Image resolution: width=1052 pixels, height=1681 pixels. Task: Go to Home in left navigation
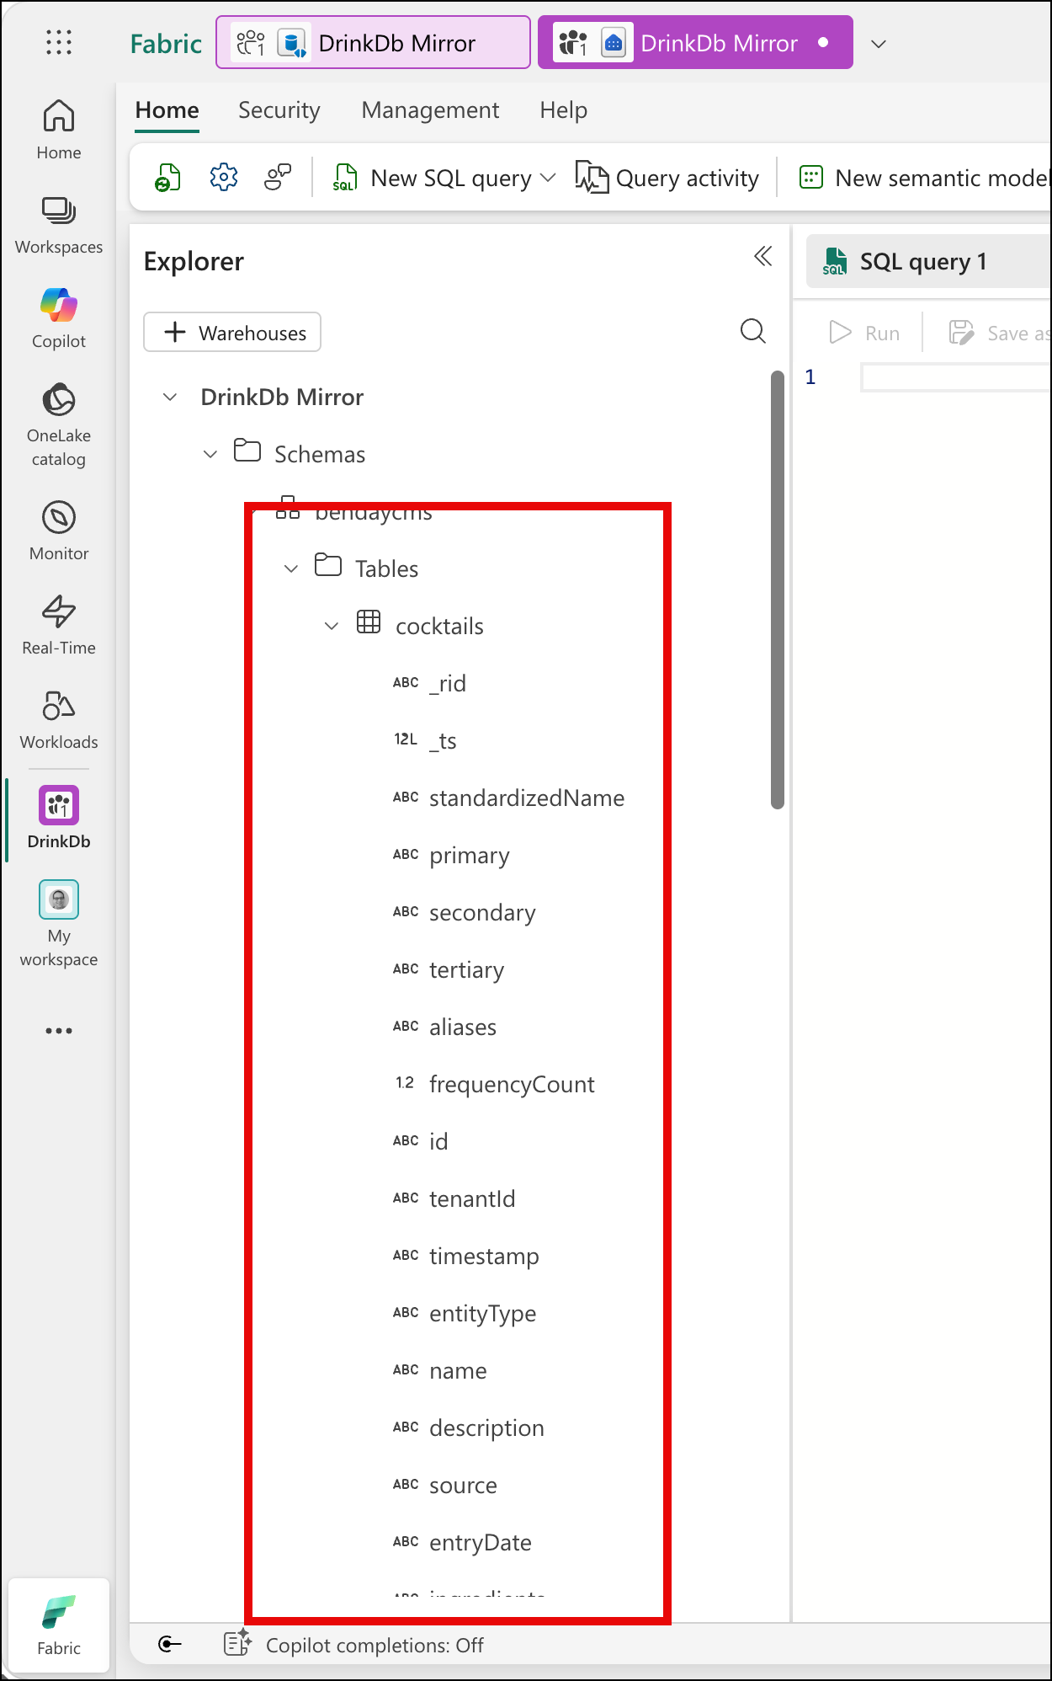pyautogui.click(x=59, y=129)
